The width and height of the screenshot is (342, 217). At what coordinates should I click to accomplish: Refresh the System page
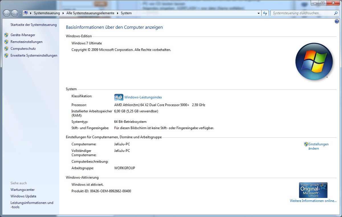pyautogui.click(x=265, y=13)
